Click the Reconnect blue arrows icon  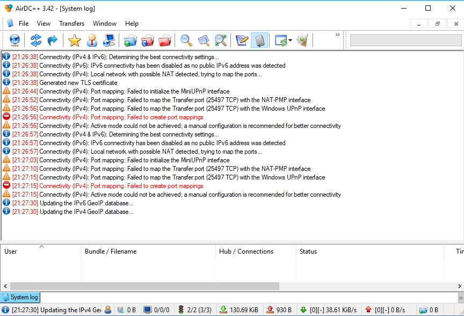pyautogui.click(x=36, y=40)
